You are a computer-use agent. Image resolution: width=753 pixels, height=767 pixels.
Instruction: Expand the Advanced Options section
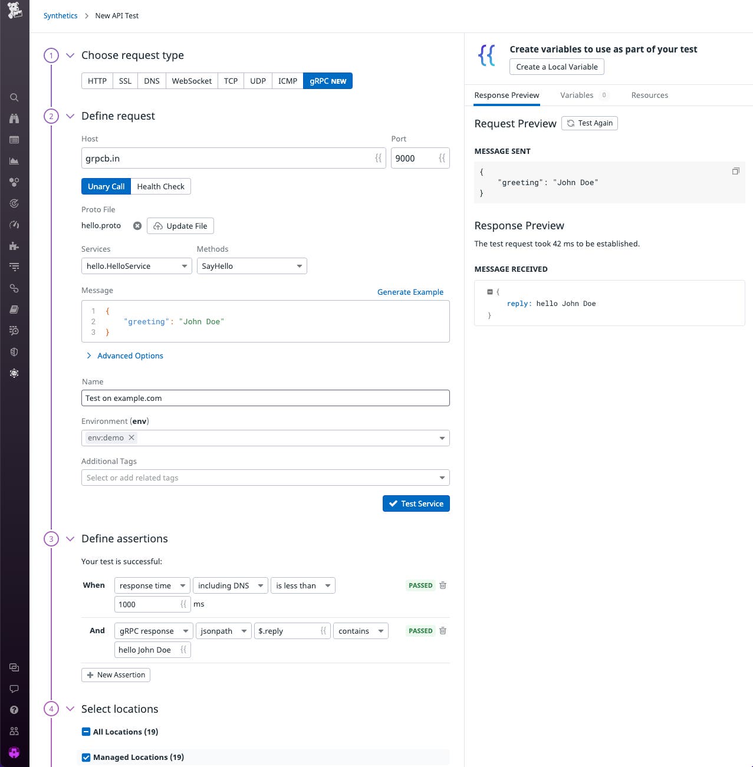coord(124,355)
